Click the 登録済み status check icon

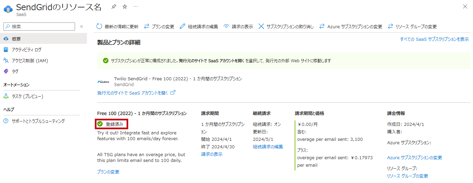tap(100, 124)
